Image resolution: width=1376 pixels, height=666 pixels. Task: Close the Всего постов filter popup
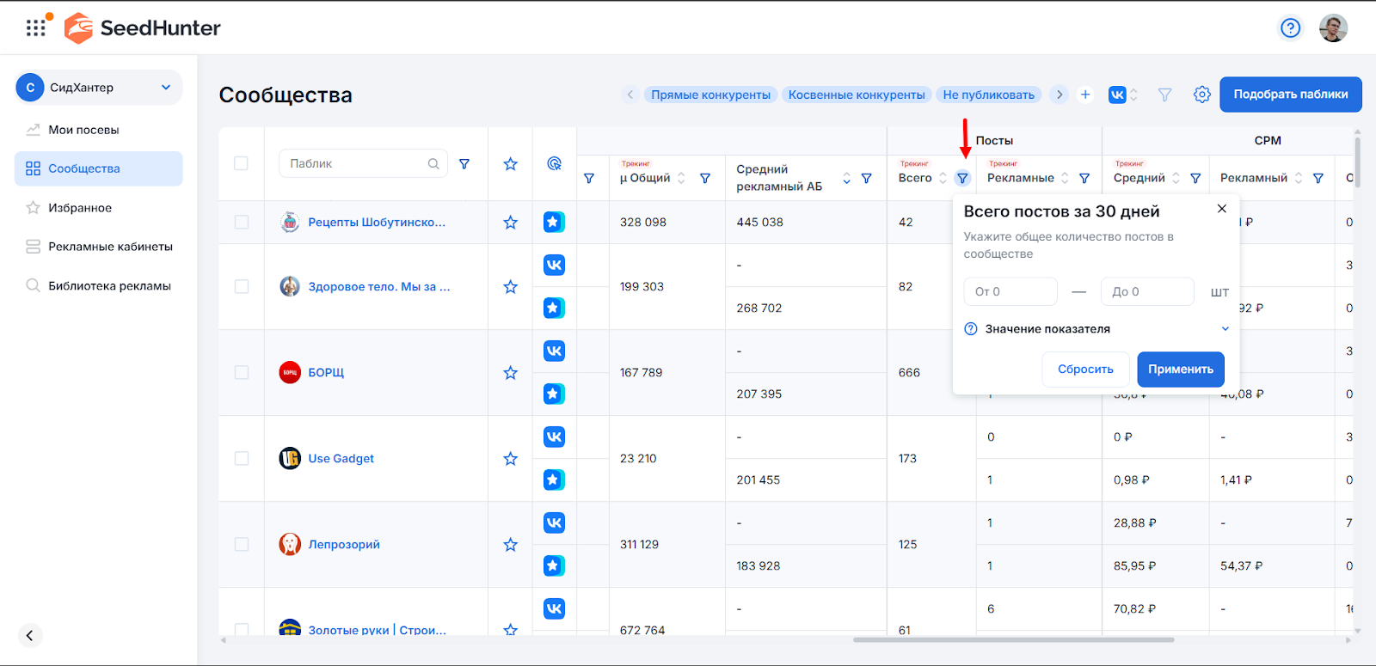coord(1221,209)
